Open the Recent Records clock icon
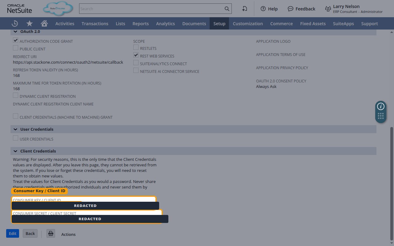The height and width of the screenshot is (246, 394). click(x=14, y=23)
